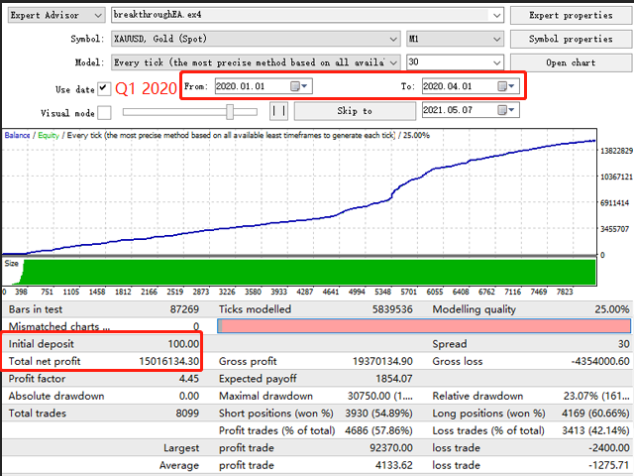Click the Balance legend label on chart
This screenshot has width=634, height=476.
tap(17, 135)
